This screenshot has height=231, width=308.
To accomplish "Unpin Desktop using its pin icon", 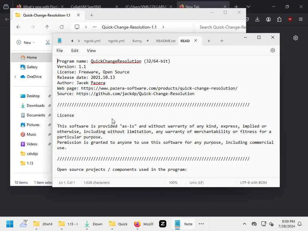I will click(50, 96).
